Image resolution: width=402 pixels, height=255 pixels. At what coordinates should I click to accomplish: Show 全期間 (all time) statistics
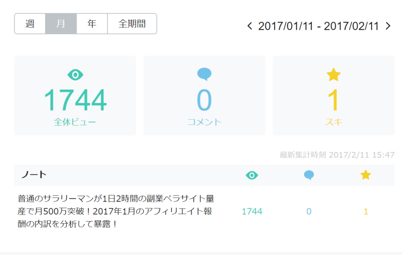point(132,24)
